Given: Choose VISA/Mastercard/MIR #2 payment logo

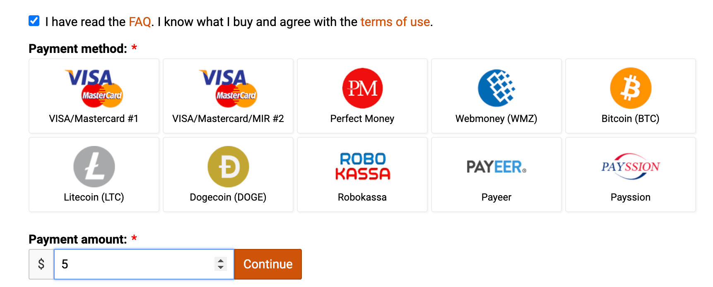Looking at the screenshot, I should point(228,88).
